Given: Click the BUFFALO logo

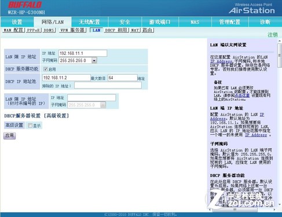Looking at the screenshot, I should coord(25,5).
